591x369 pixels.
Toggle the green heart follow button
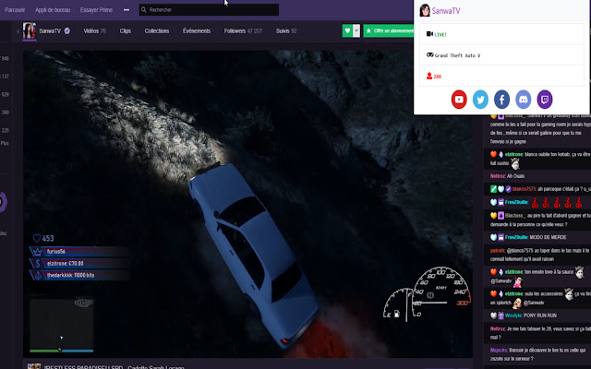tap(347, 30)
